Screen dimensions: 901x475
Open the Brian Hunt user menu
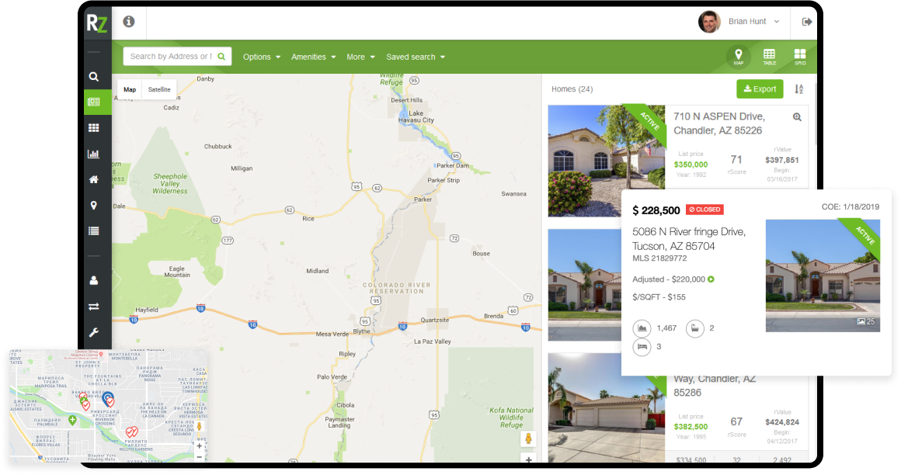[753, 21]
